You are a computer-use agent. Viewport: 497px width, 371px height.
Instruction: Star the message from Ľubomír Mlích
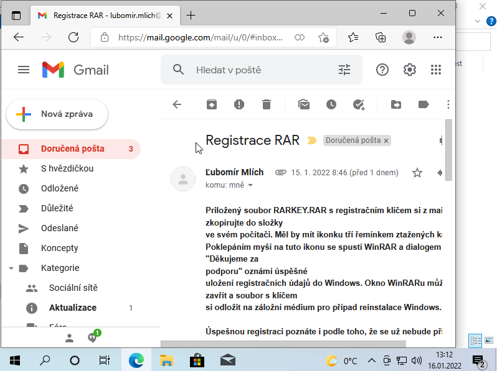417,173
